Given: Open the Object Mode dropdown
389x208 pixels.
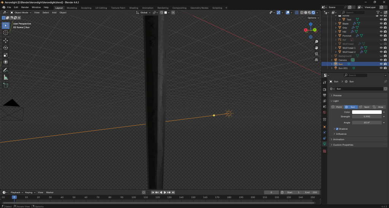Looking at the screenshot, I should [x=21, y=13].
